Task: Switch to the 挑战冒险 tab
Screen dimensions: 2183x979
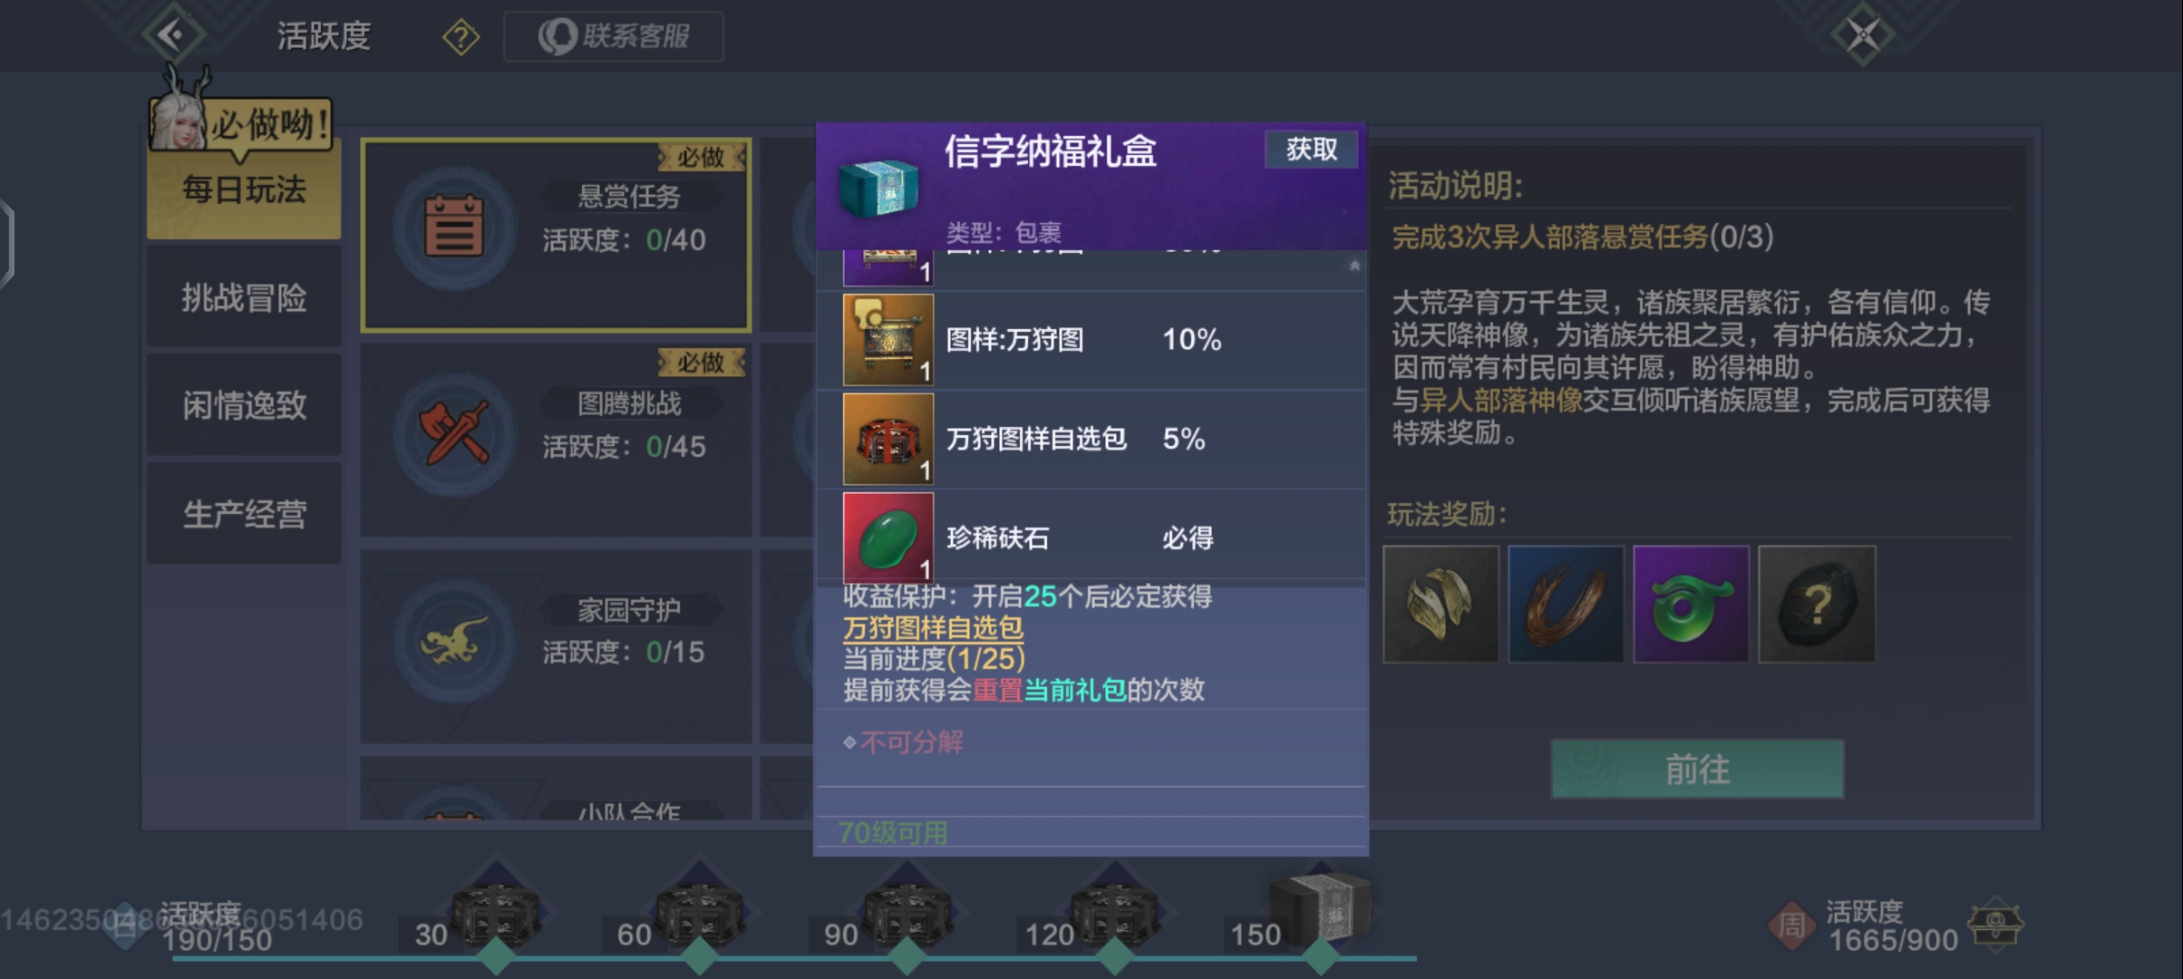Action: (x=244, y=297)
